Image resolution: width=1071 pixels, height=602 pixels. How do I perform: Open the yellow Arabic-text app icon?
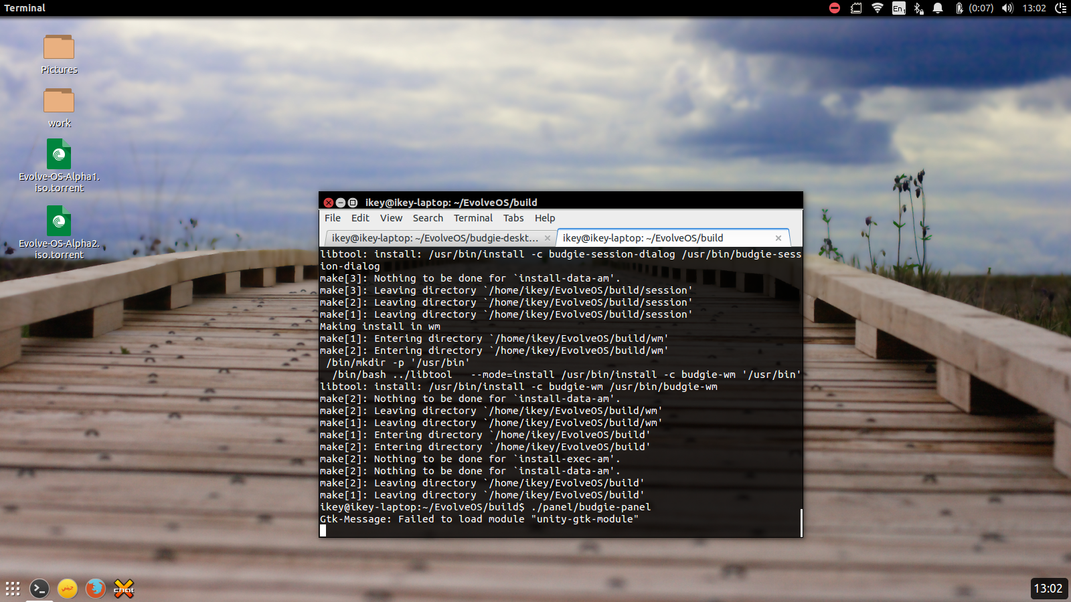pyautogui.click(x=68, y=589)
